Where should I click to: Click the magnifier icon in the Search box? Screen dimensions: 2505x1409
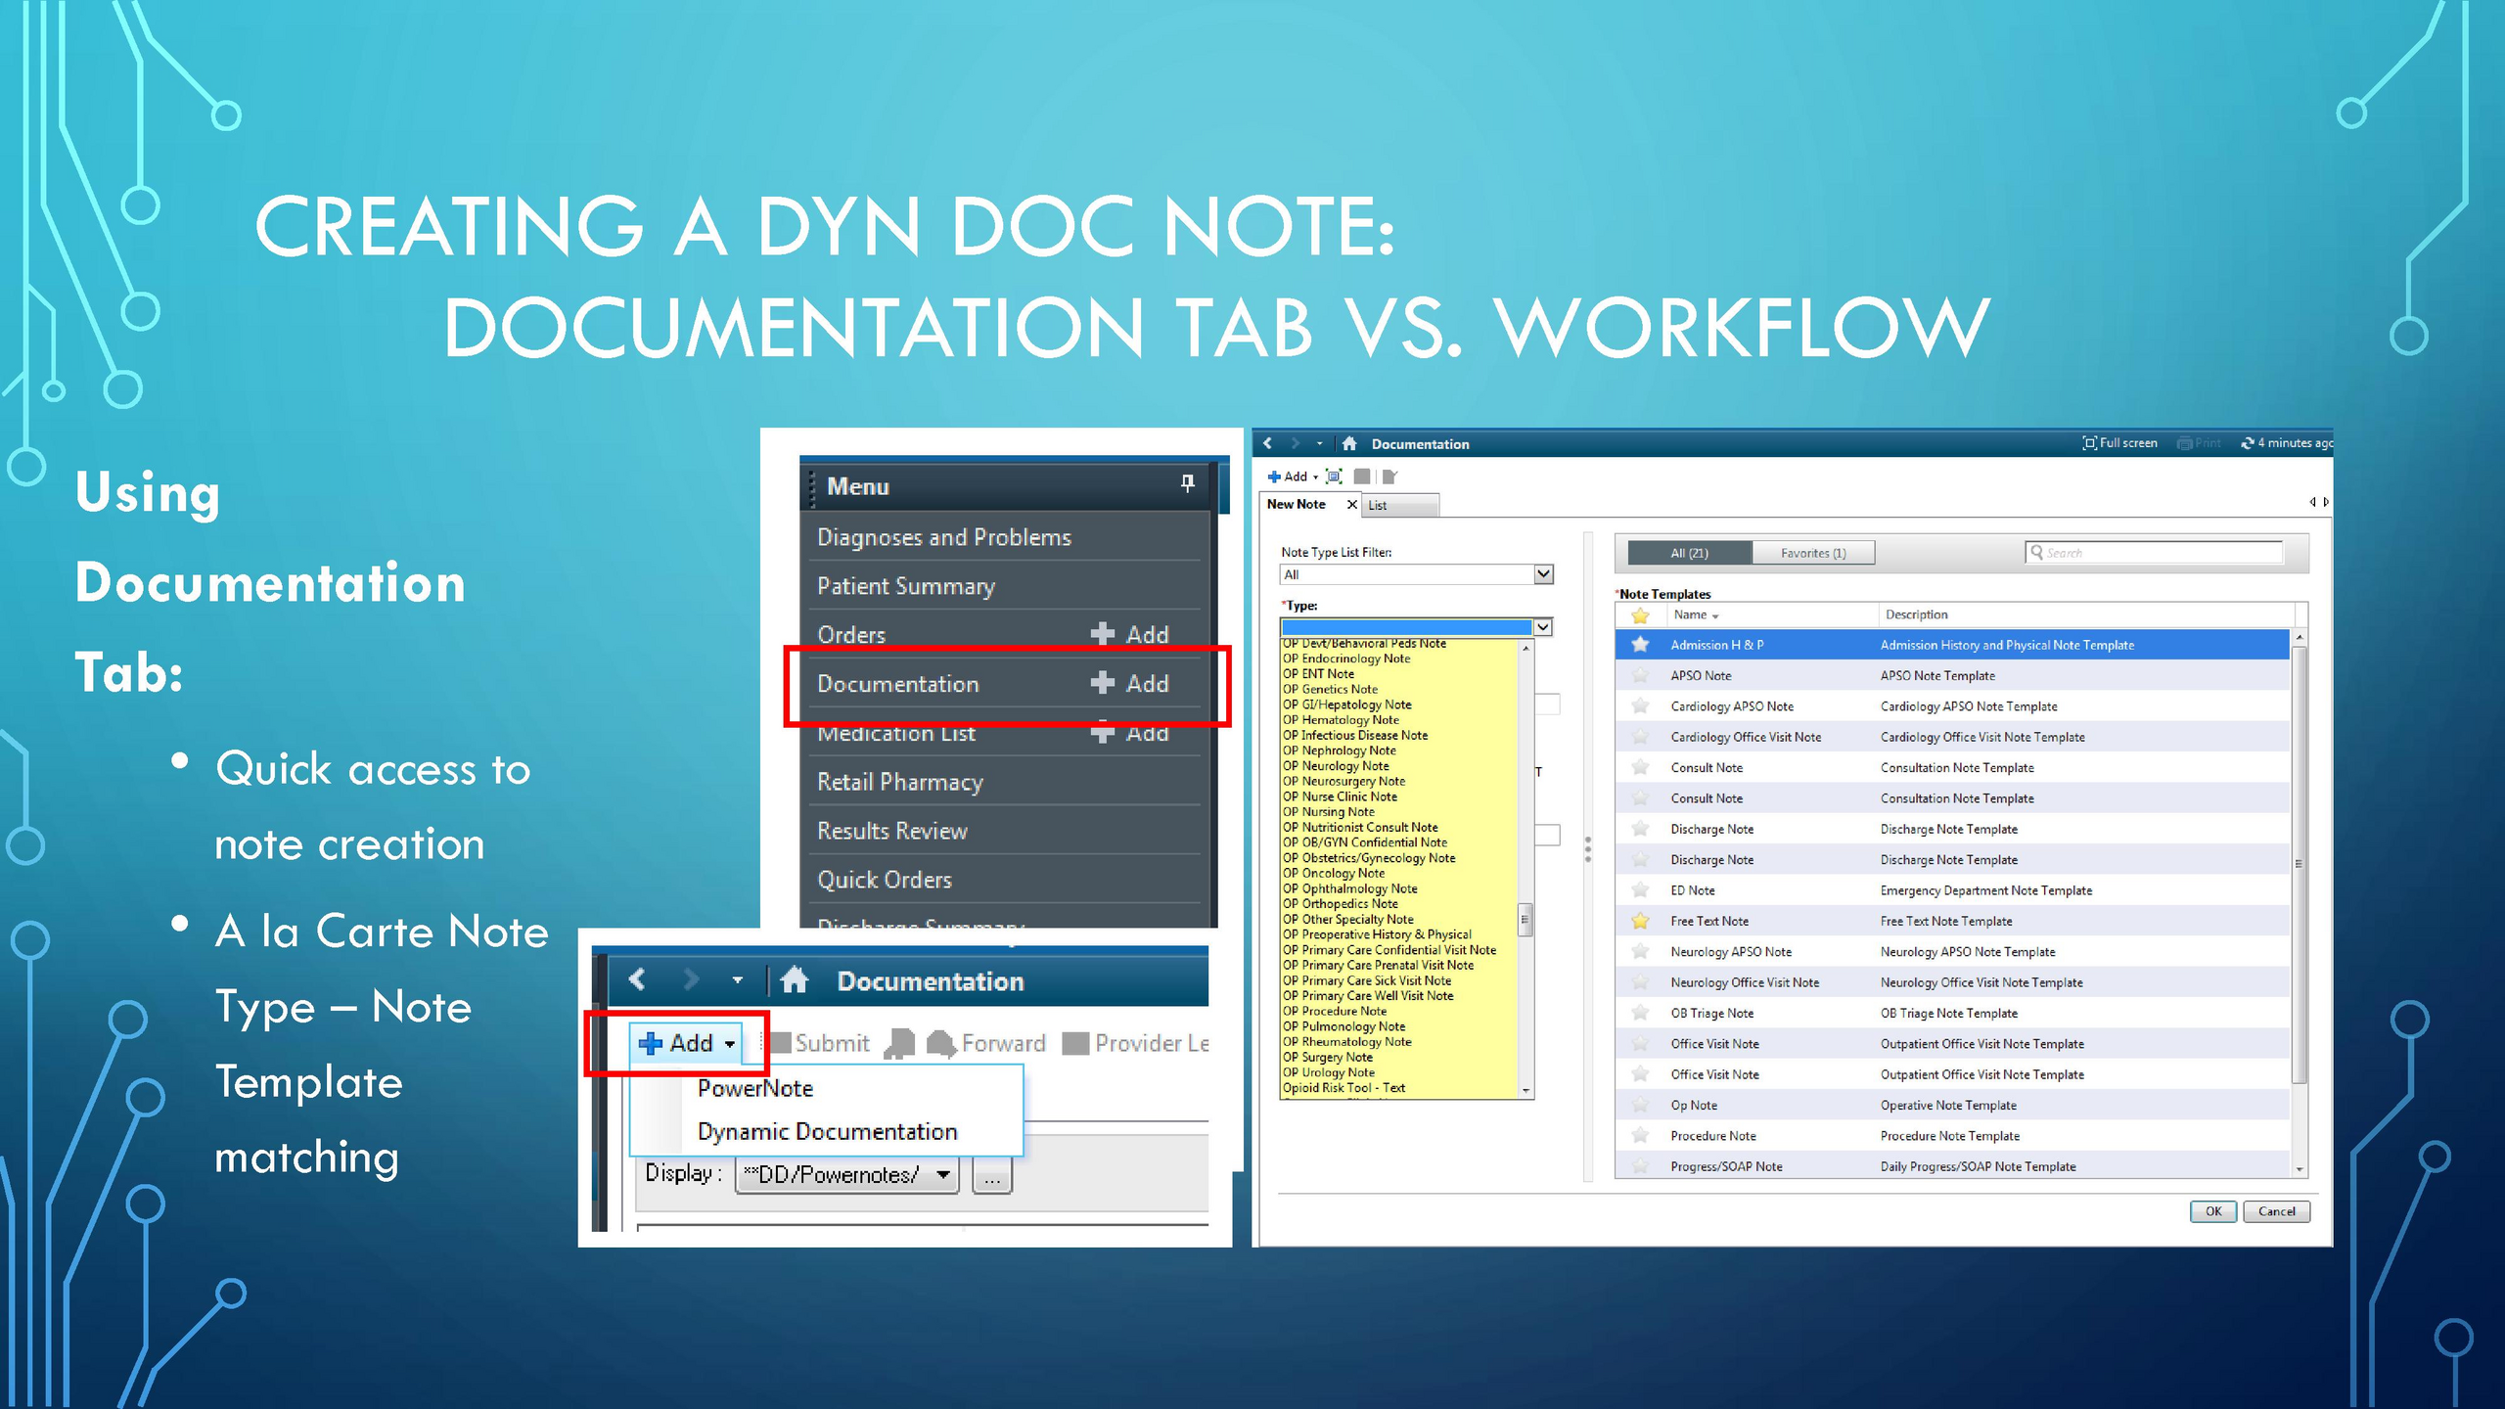tap(2037, 553)
